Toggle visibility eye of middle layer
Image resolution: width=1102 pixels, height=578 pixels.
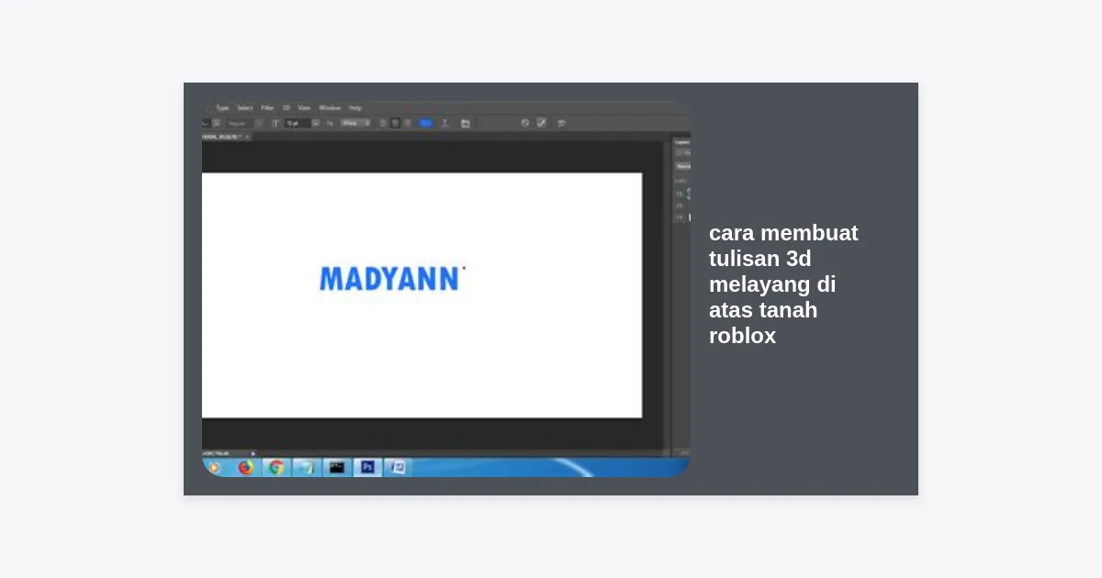(x=680, y=206)
